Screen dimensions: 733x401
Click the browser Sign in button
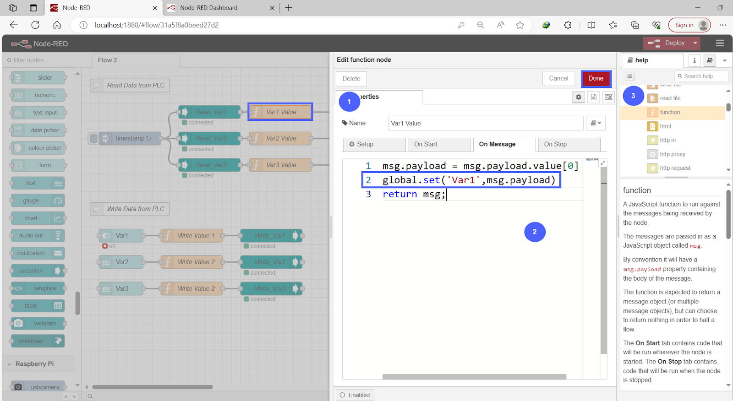pyautogui.click(x=689, y=25)
